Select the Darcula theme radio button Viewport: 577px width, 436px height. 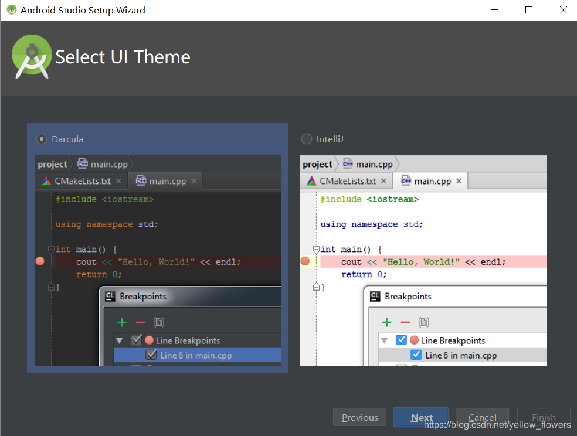pos(42,139)
